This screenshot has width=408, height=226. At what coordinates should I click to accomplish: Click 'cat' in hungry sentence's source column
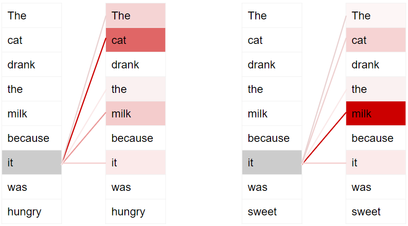[31, 40]
